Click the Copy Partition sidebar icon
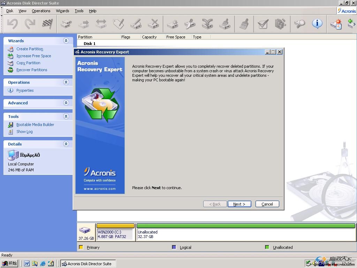 [x=10, y=63]
